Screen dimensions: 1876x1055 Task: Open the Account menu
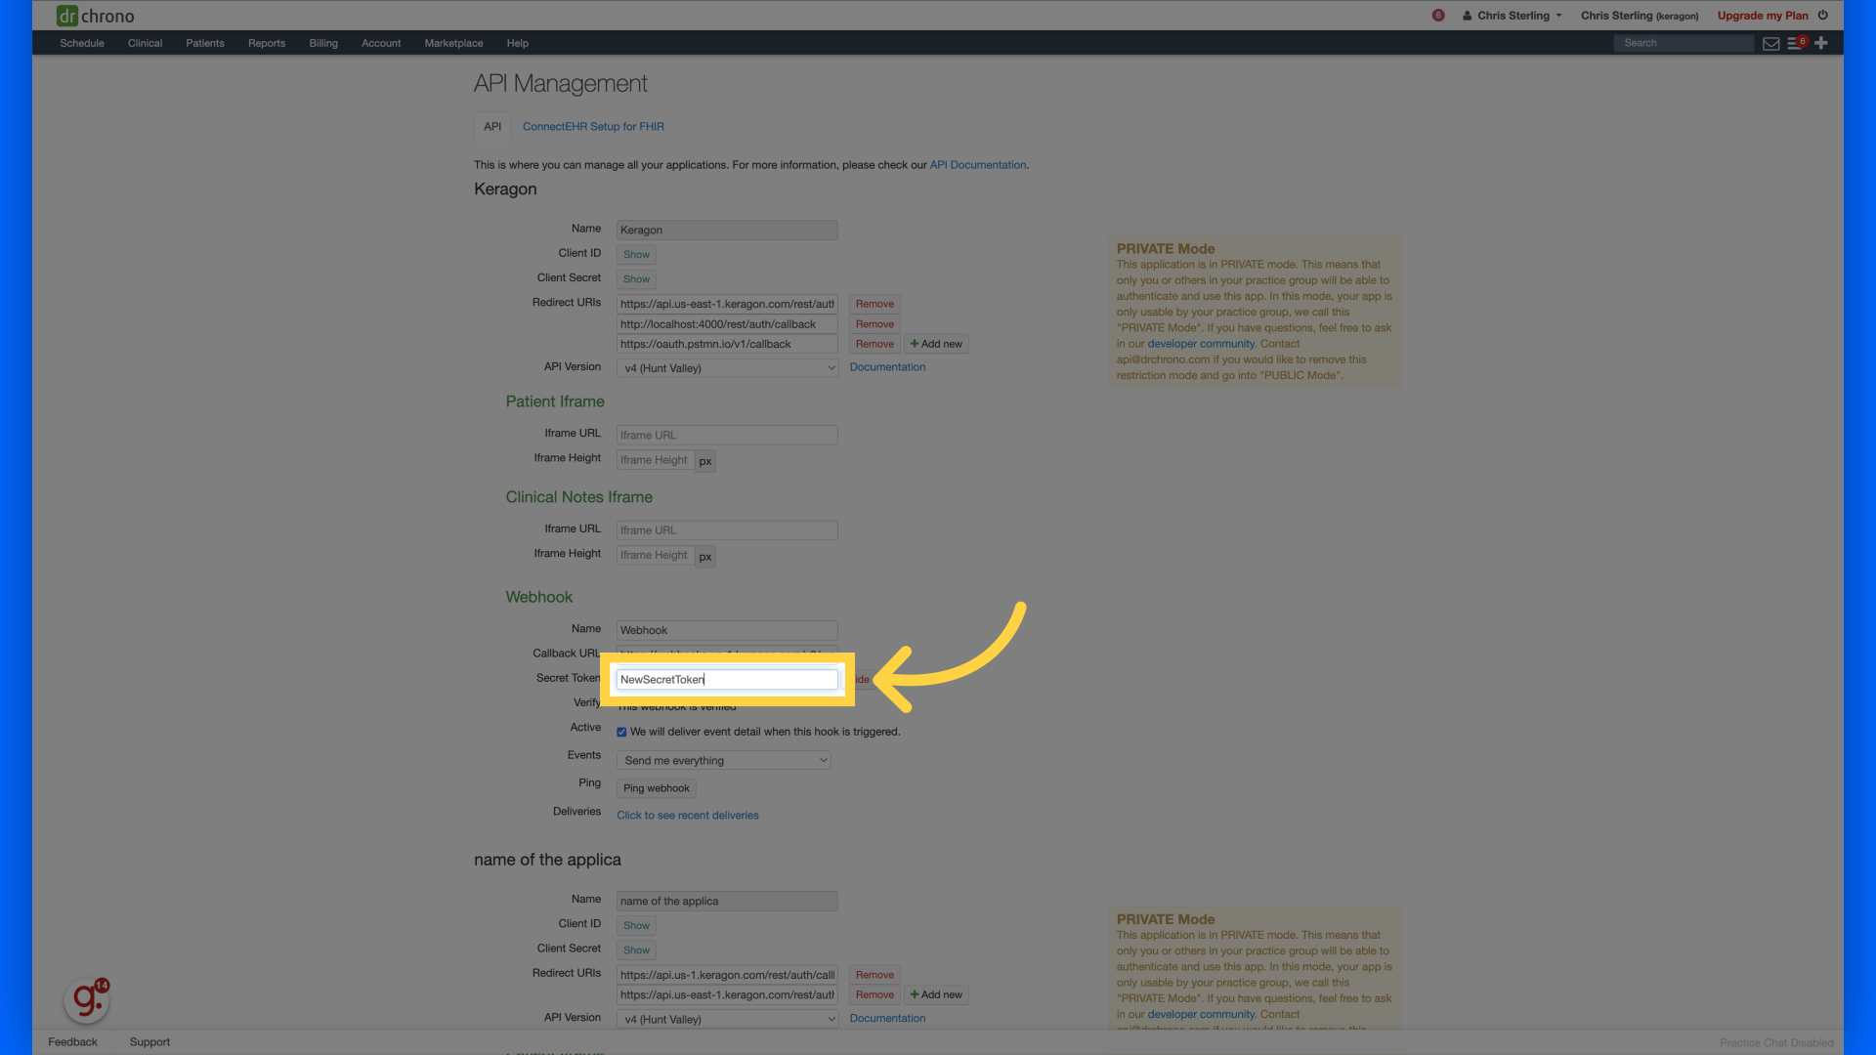point(381,43)
